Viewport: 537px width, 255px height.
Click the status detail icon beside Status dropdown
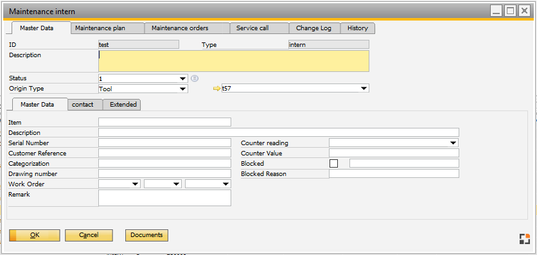tap(195, 78)
